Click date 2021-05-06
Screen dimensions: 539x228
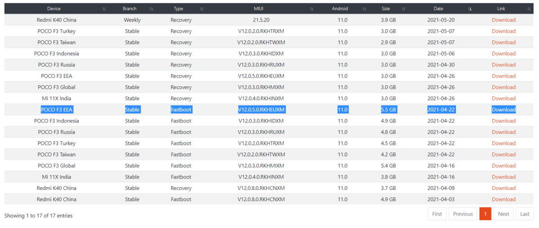click(441, 53)
